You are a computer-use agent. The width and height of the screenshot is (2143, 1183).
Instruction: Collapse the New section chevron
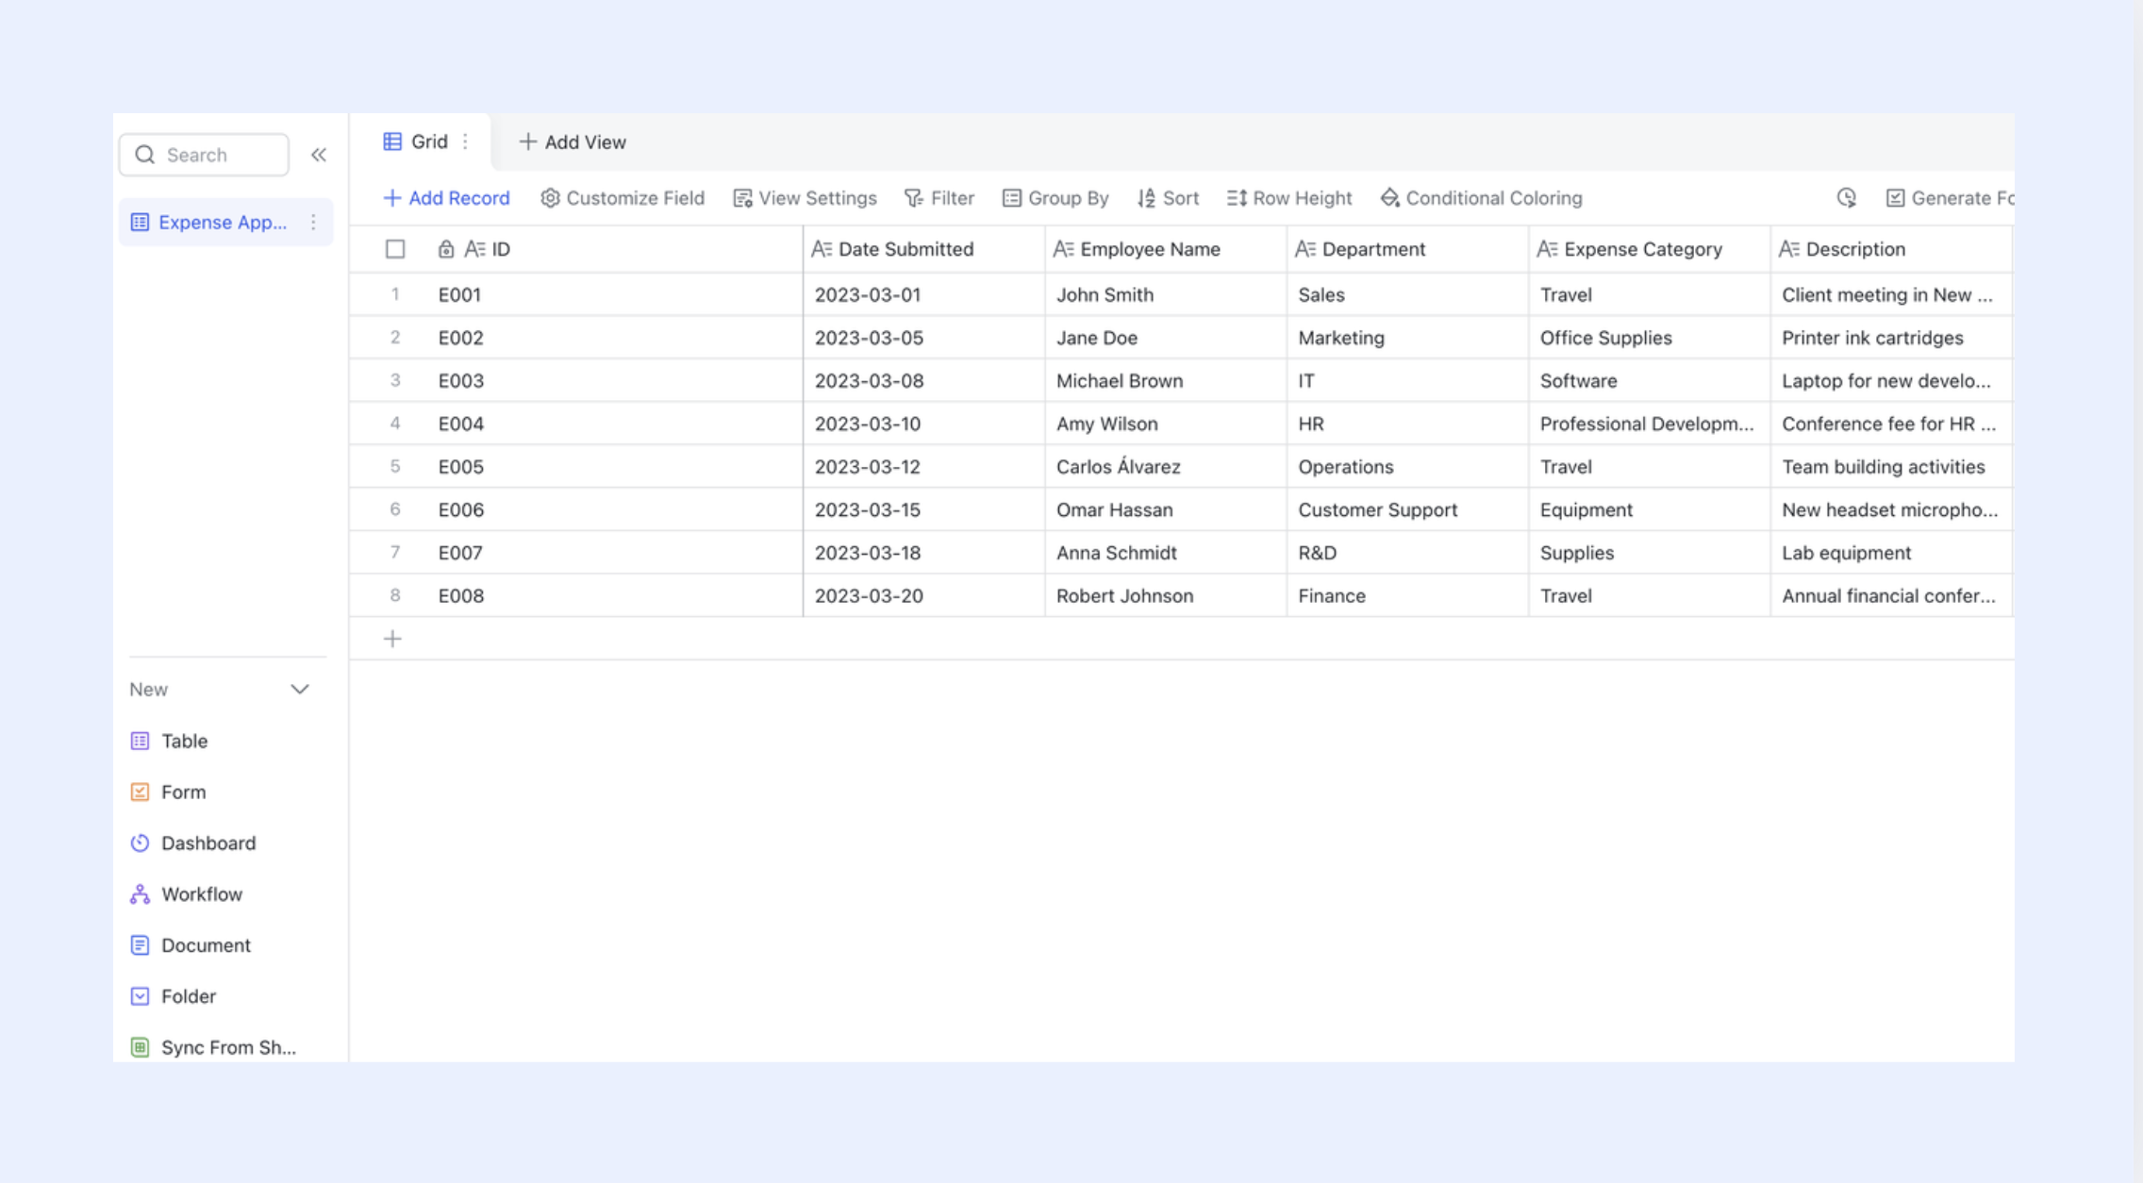click(300, 690)
